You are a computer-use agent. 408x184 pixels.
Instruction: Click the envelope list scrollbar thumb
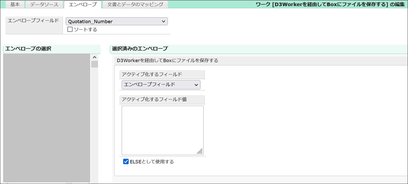[x=95, y=64]
